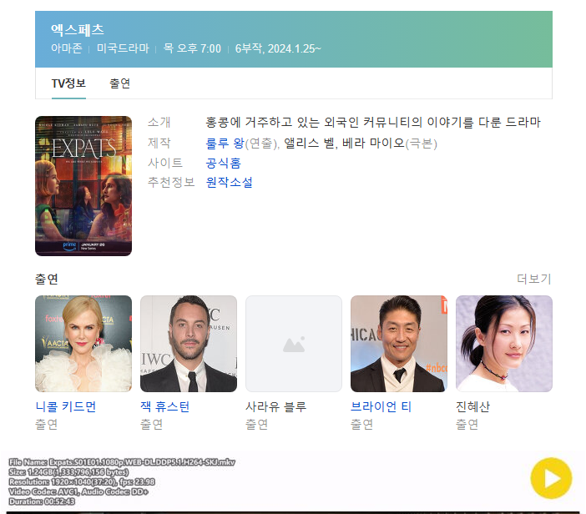Click 니콜 키드먼 photo thumbnail
Viewport: 586px width, 514px height.
pos(83,344)
